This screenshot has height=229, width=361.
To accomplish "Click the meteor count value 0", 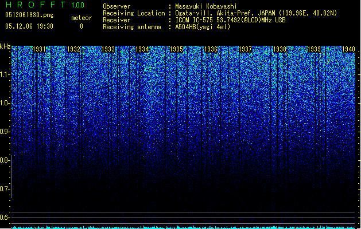I will tap(81, 26).
